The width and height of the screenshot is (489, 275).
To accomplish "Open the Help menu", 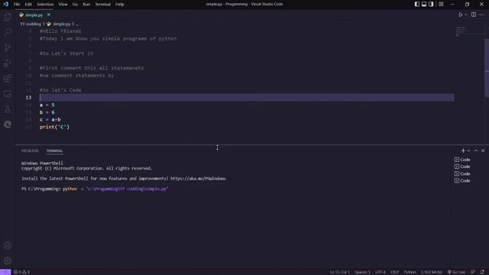I will [x=120, y=5].
